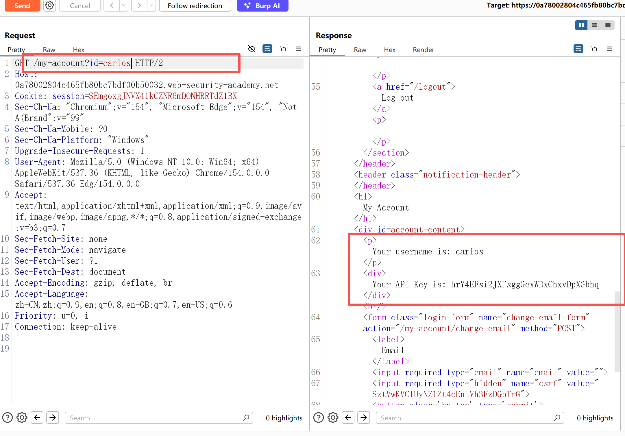
Task: Click the Response panel vertical scrollbar
Action: click(617, 332)
